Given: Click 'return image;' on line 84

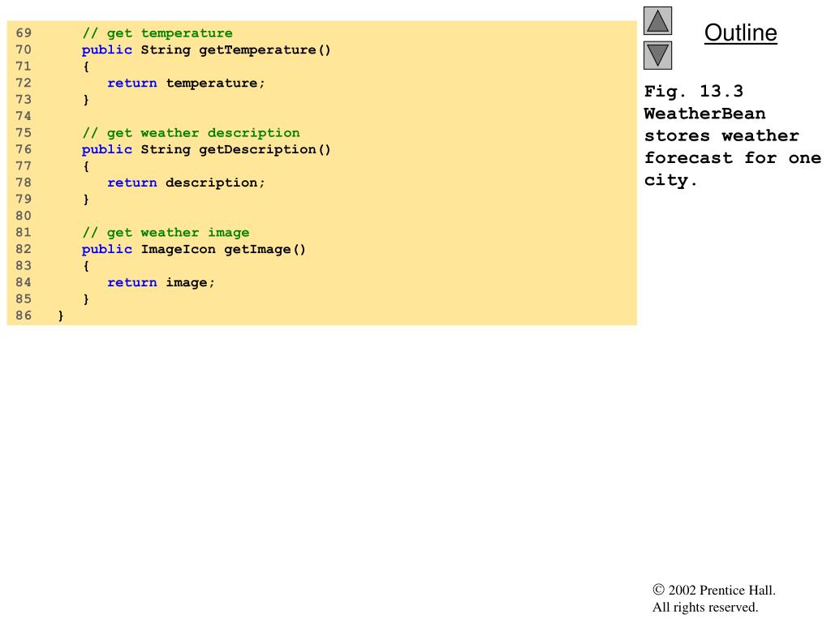Looking at the screenshot, I should [161, 282].
